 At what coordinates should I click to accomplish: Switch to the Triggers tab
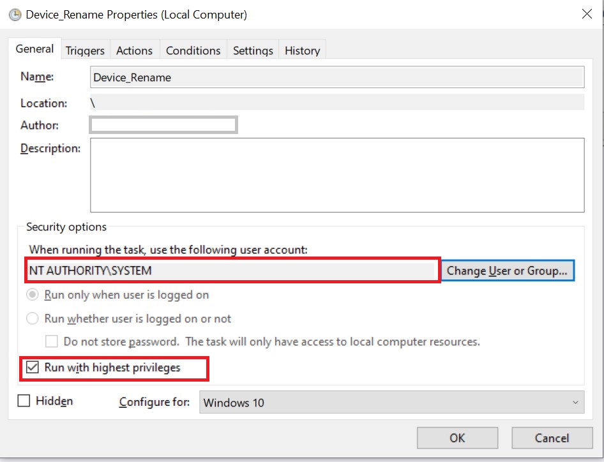85,50
